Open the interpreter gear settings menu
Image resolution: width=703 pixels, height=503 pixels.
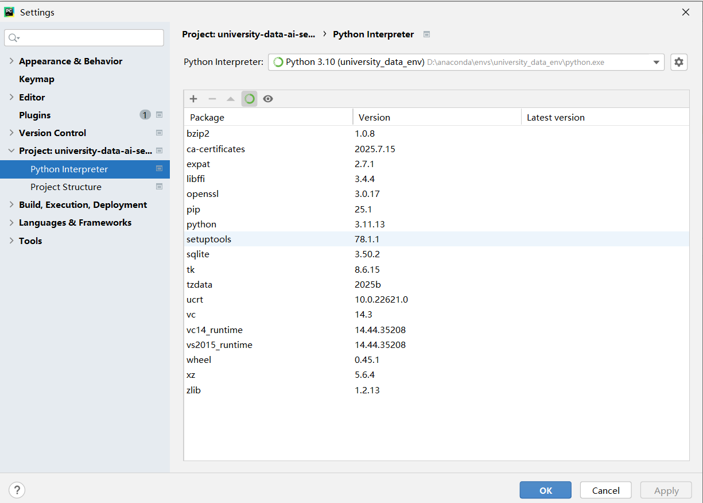pos(679,62)
